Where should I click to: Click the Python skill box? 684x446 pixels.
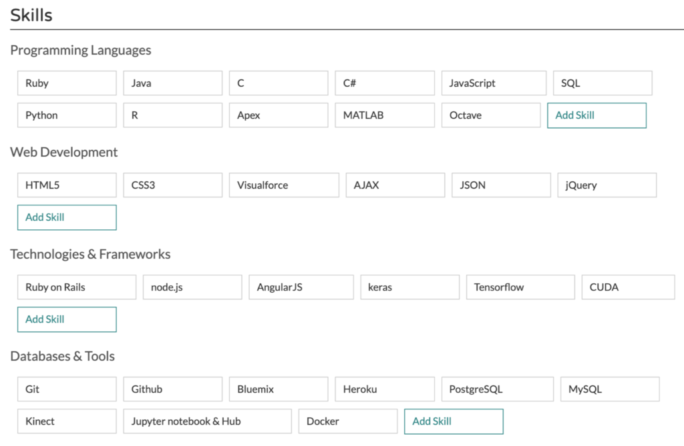[x=67, y=115]
